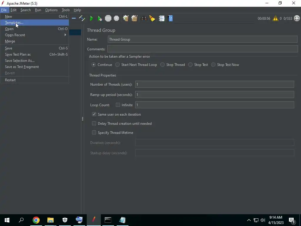Check Specify Thread lifetime
Viewport: 301px width, 226px height.
[x=94, y=132]
